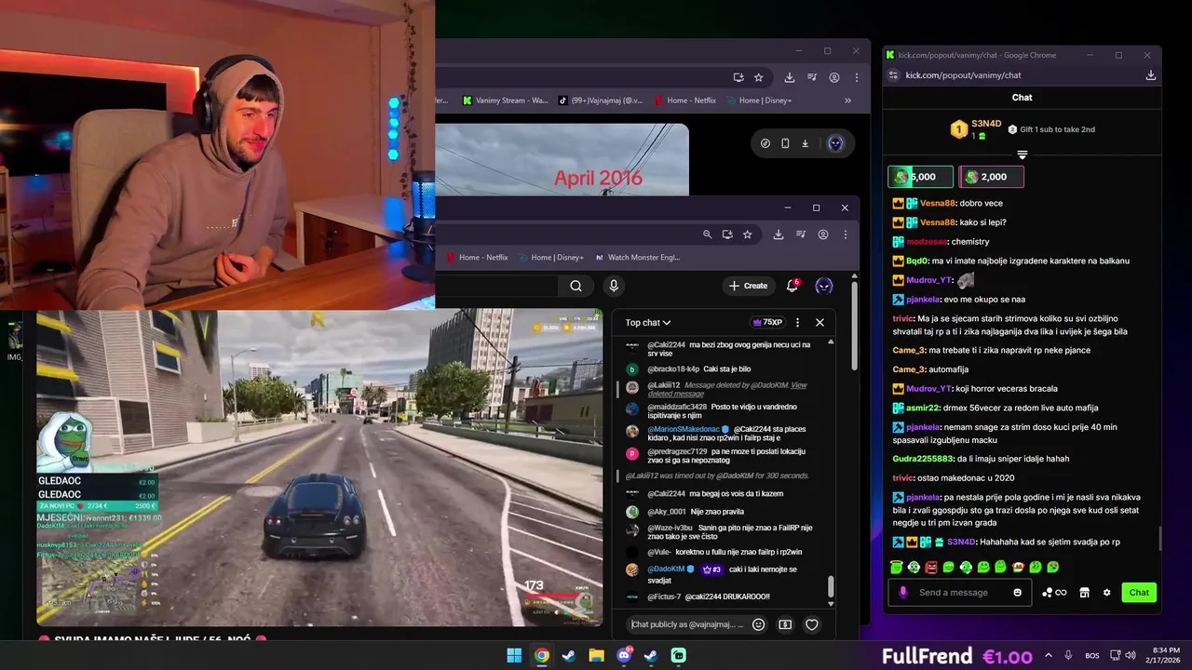Screen dimensions: 1192x670
Task: Open 'Watch Monster Engl...' bookmark
Action: (x=638, y=258)
